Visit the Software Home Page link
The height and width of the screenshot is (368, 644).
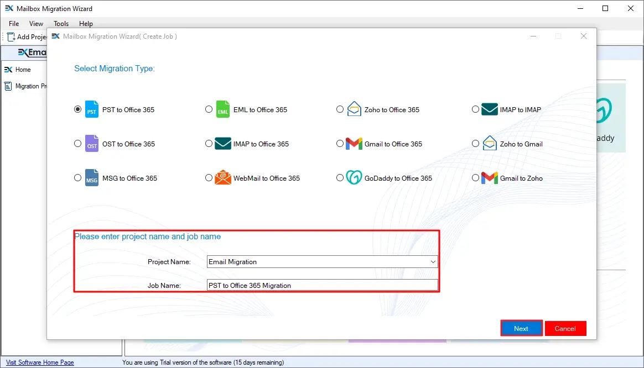[39, 362]
